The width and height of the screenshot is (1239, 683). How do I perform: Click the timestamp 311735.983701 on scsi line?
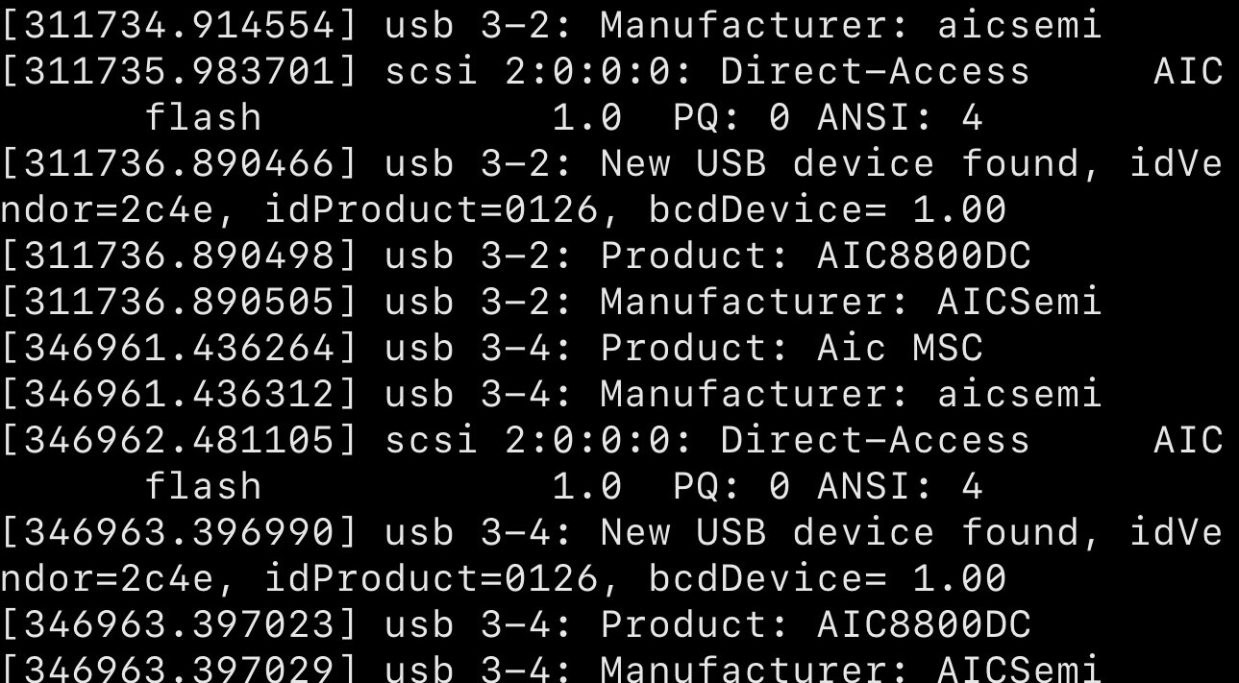(x=180, y=71)
